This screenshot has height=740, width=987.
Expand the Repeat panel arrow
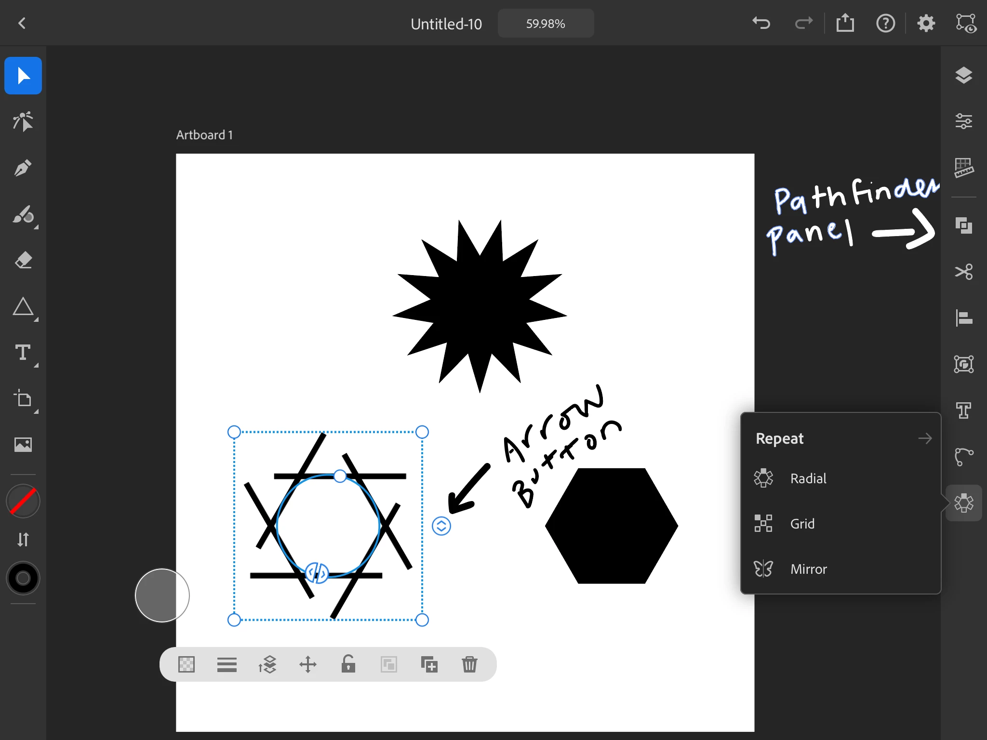pos(924,438)
